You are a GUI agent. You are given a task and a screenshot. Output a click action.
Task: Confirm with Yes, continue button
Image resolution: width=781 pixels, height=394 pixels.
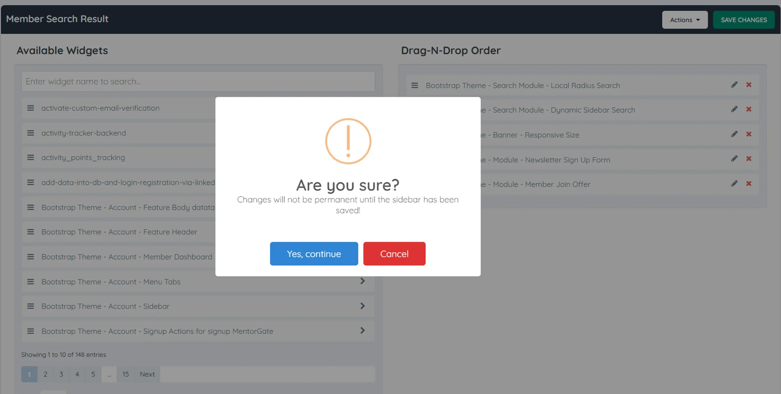point(314,254)
